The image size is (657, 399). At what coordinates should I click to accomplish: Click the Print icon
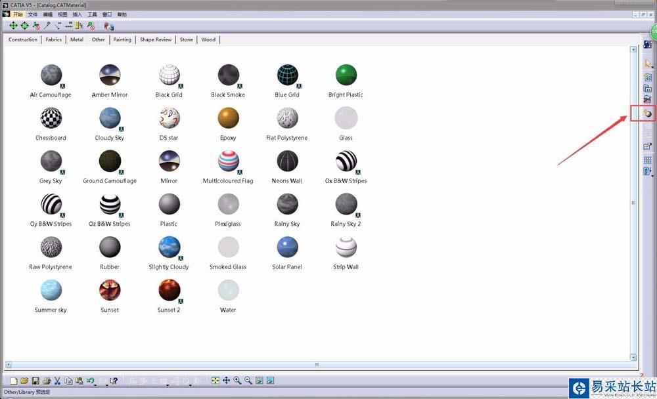click(x=47, y=381)
